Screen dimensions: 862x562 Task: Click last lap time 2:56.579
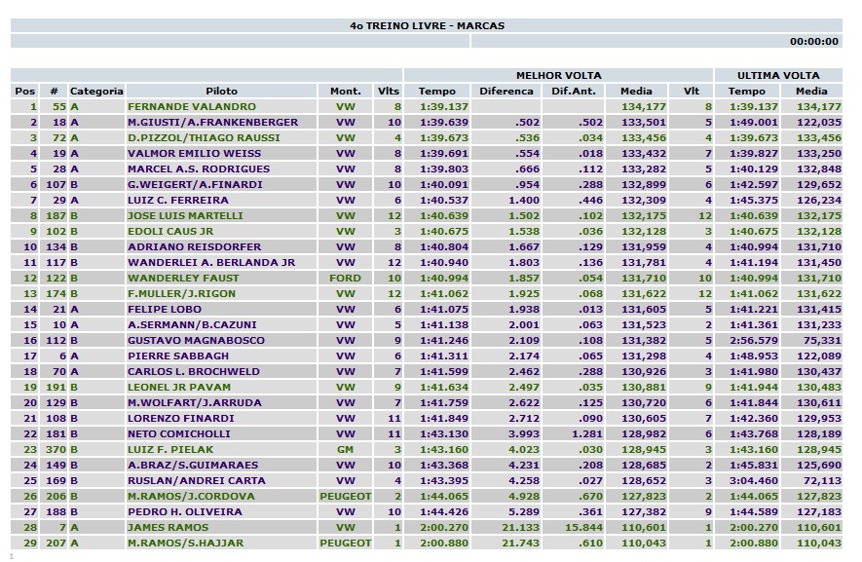[753, 340]
